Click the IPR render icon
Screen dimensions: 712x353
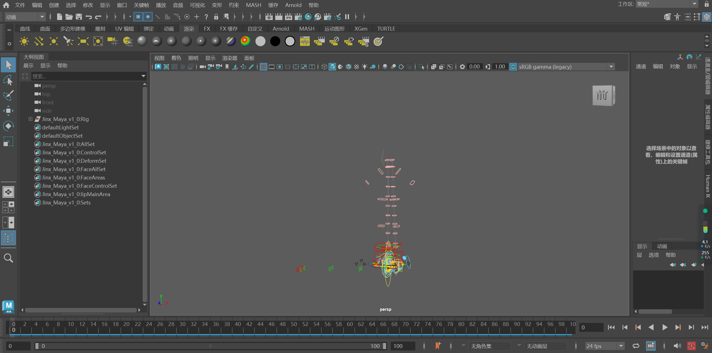(288, 17)
